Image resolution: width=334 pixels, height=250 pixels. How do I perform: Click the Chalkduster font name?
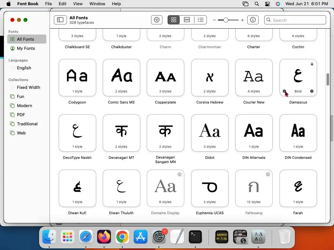(x=121, y=47)
